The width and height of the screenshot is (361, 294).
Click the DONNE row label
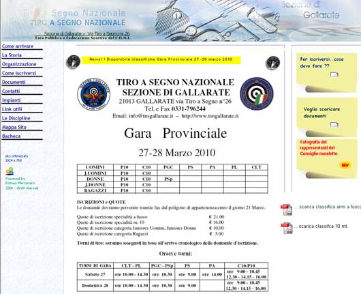pos(95,179)
